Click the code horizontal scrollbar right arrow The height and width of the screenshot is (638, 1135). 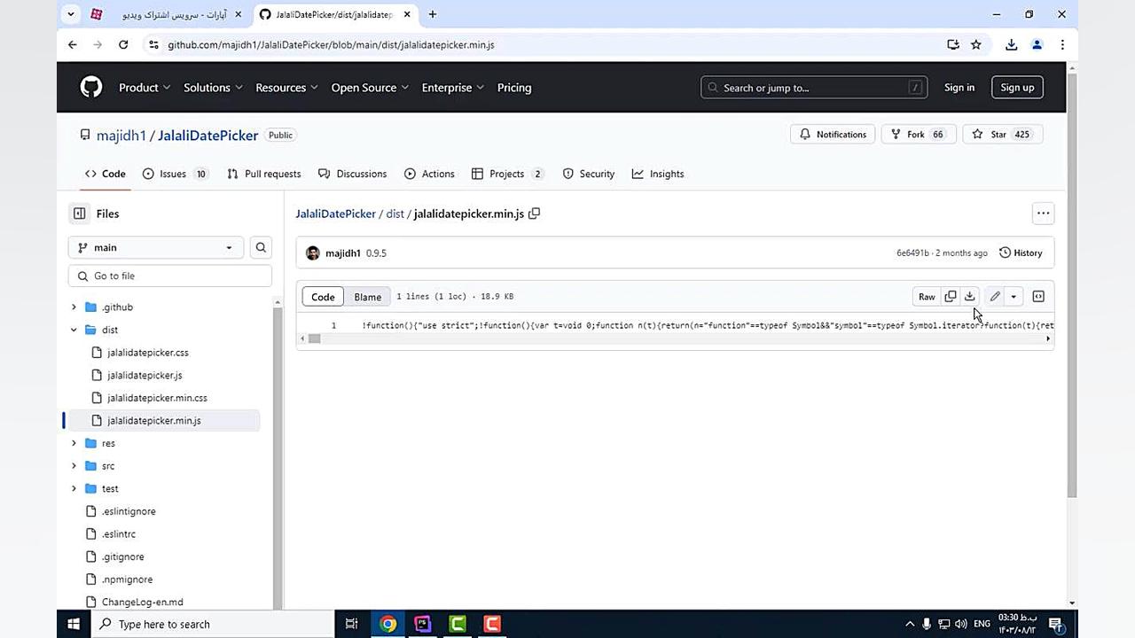point(1048,338)
